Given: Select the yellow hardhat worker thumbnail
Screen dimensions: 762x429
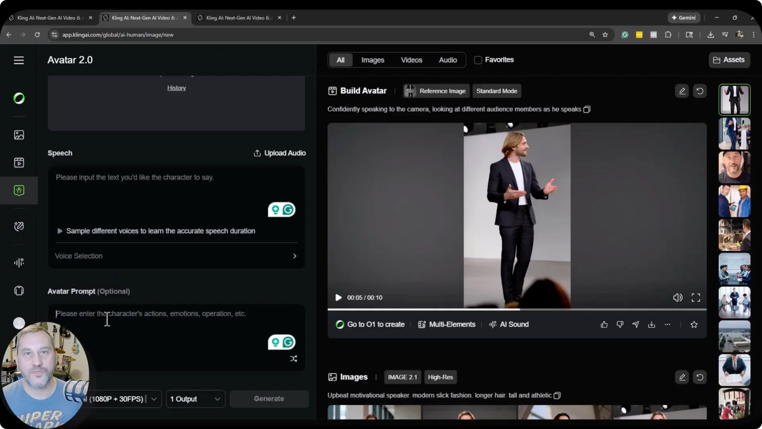Looking at the screenshot, I should pyautogui.click(x=734, y=201).
